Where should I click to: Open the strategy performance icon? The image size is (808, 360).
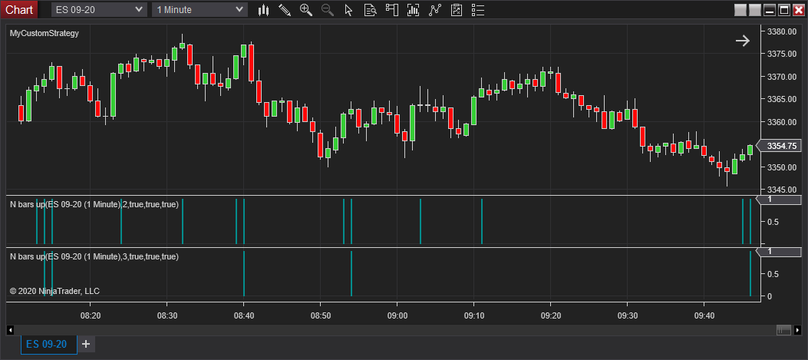457,10
